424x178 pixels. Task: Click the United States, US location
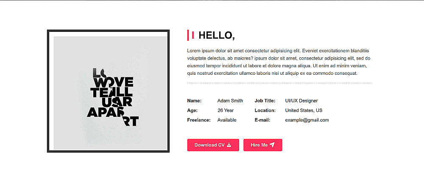304,110
